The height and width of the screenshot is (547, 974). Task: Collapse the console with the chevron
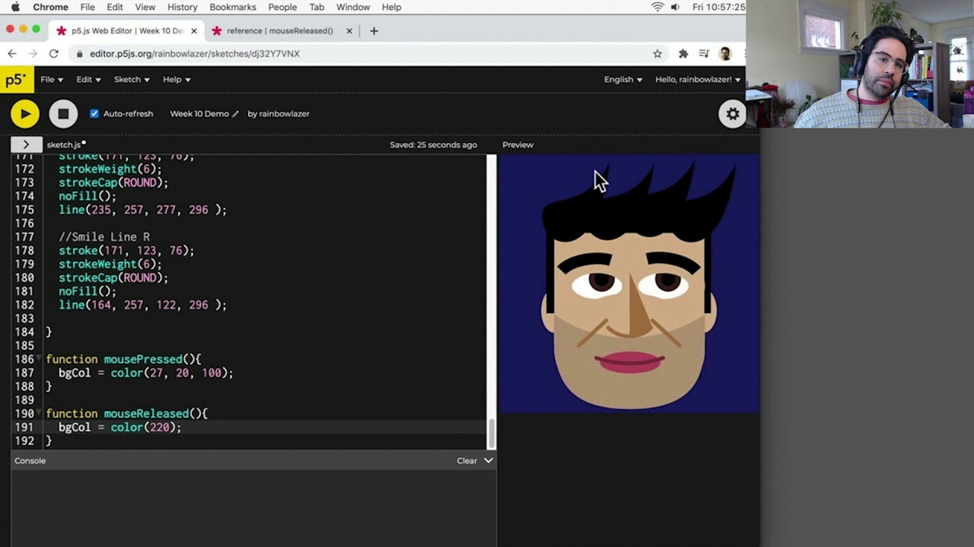tap(489, 460)
